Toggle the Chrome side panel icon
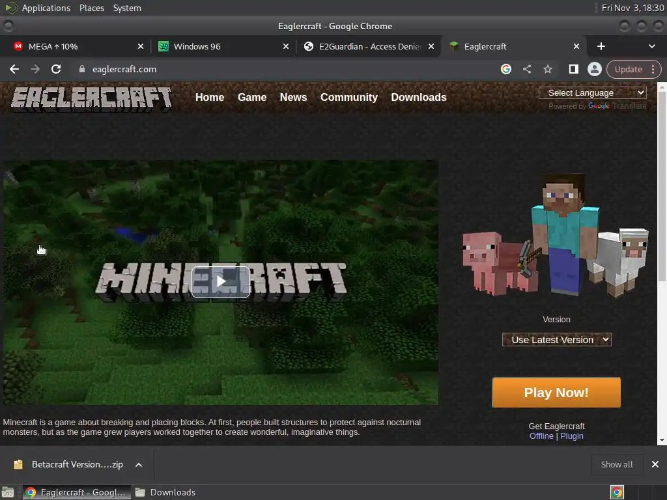Viewport: 667px width, 500px height. pos(573,69)
